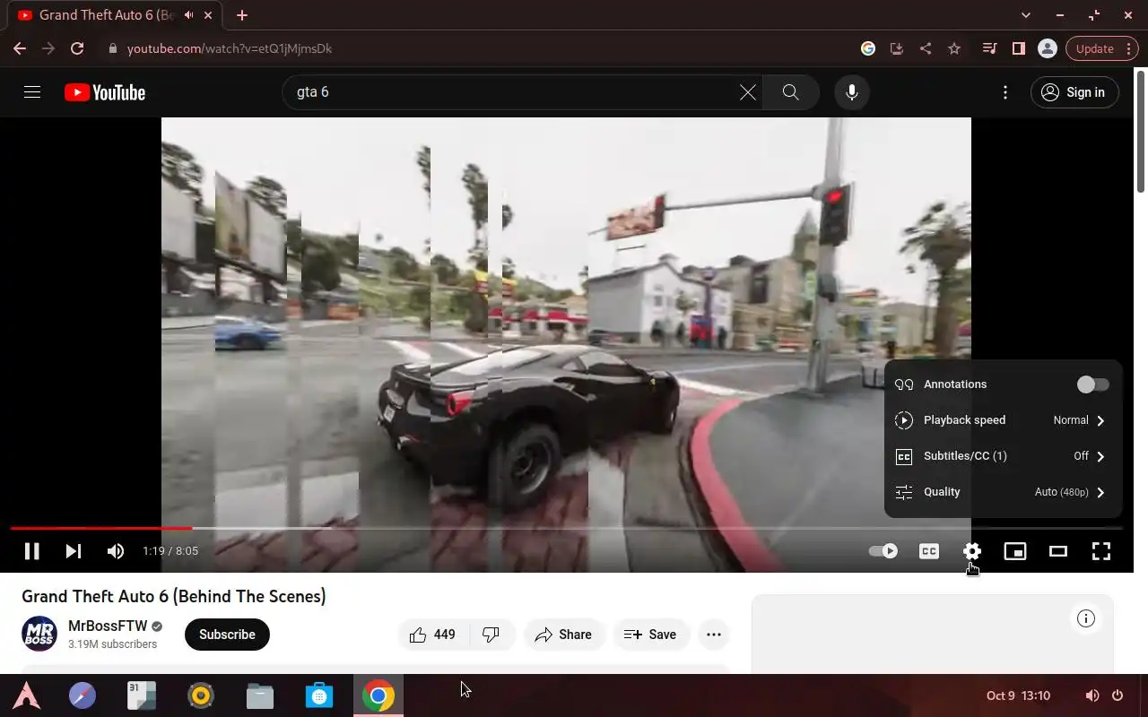Select the Grand Theft Auto 6 tab
The width and height of the screenshot is (1148, 717).
(x=117, y=15)
